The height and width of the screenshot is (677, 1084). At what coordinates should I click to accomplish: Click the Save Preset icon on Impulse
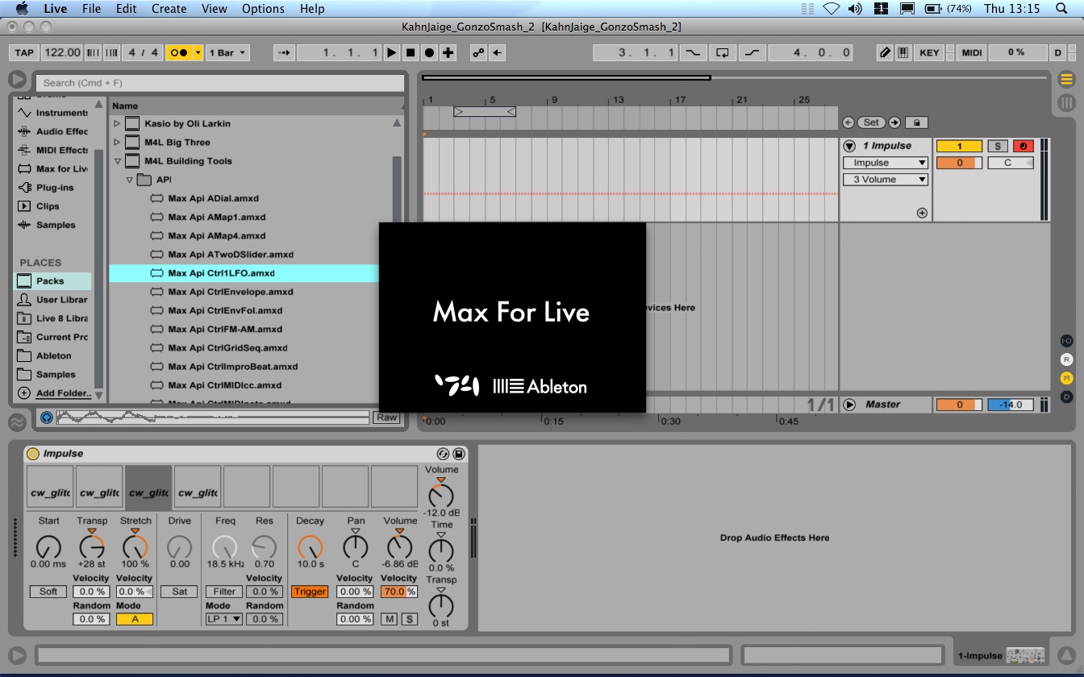point(459,454)
